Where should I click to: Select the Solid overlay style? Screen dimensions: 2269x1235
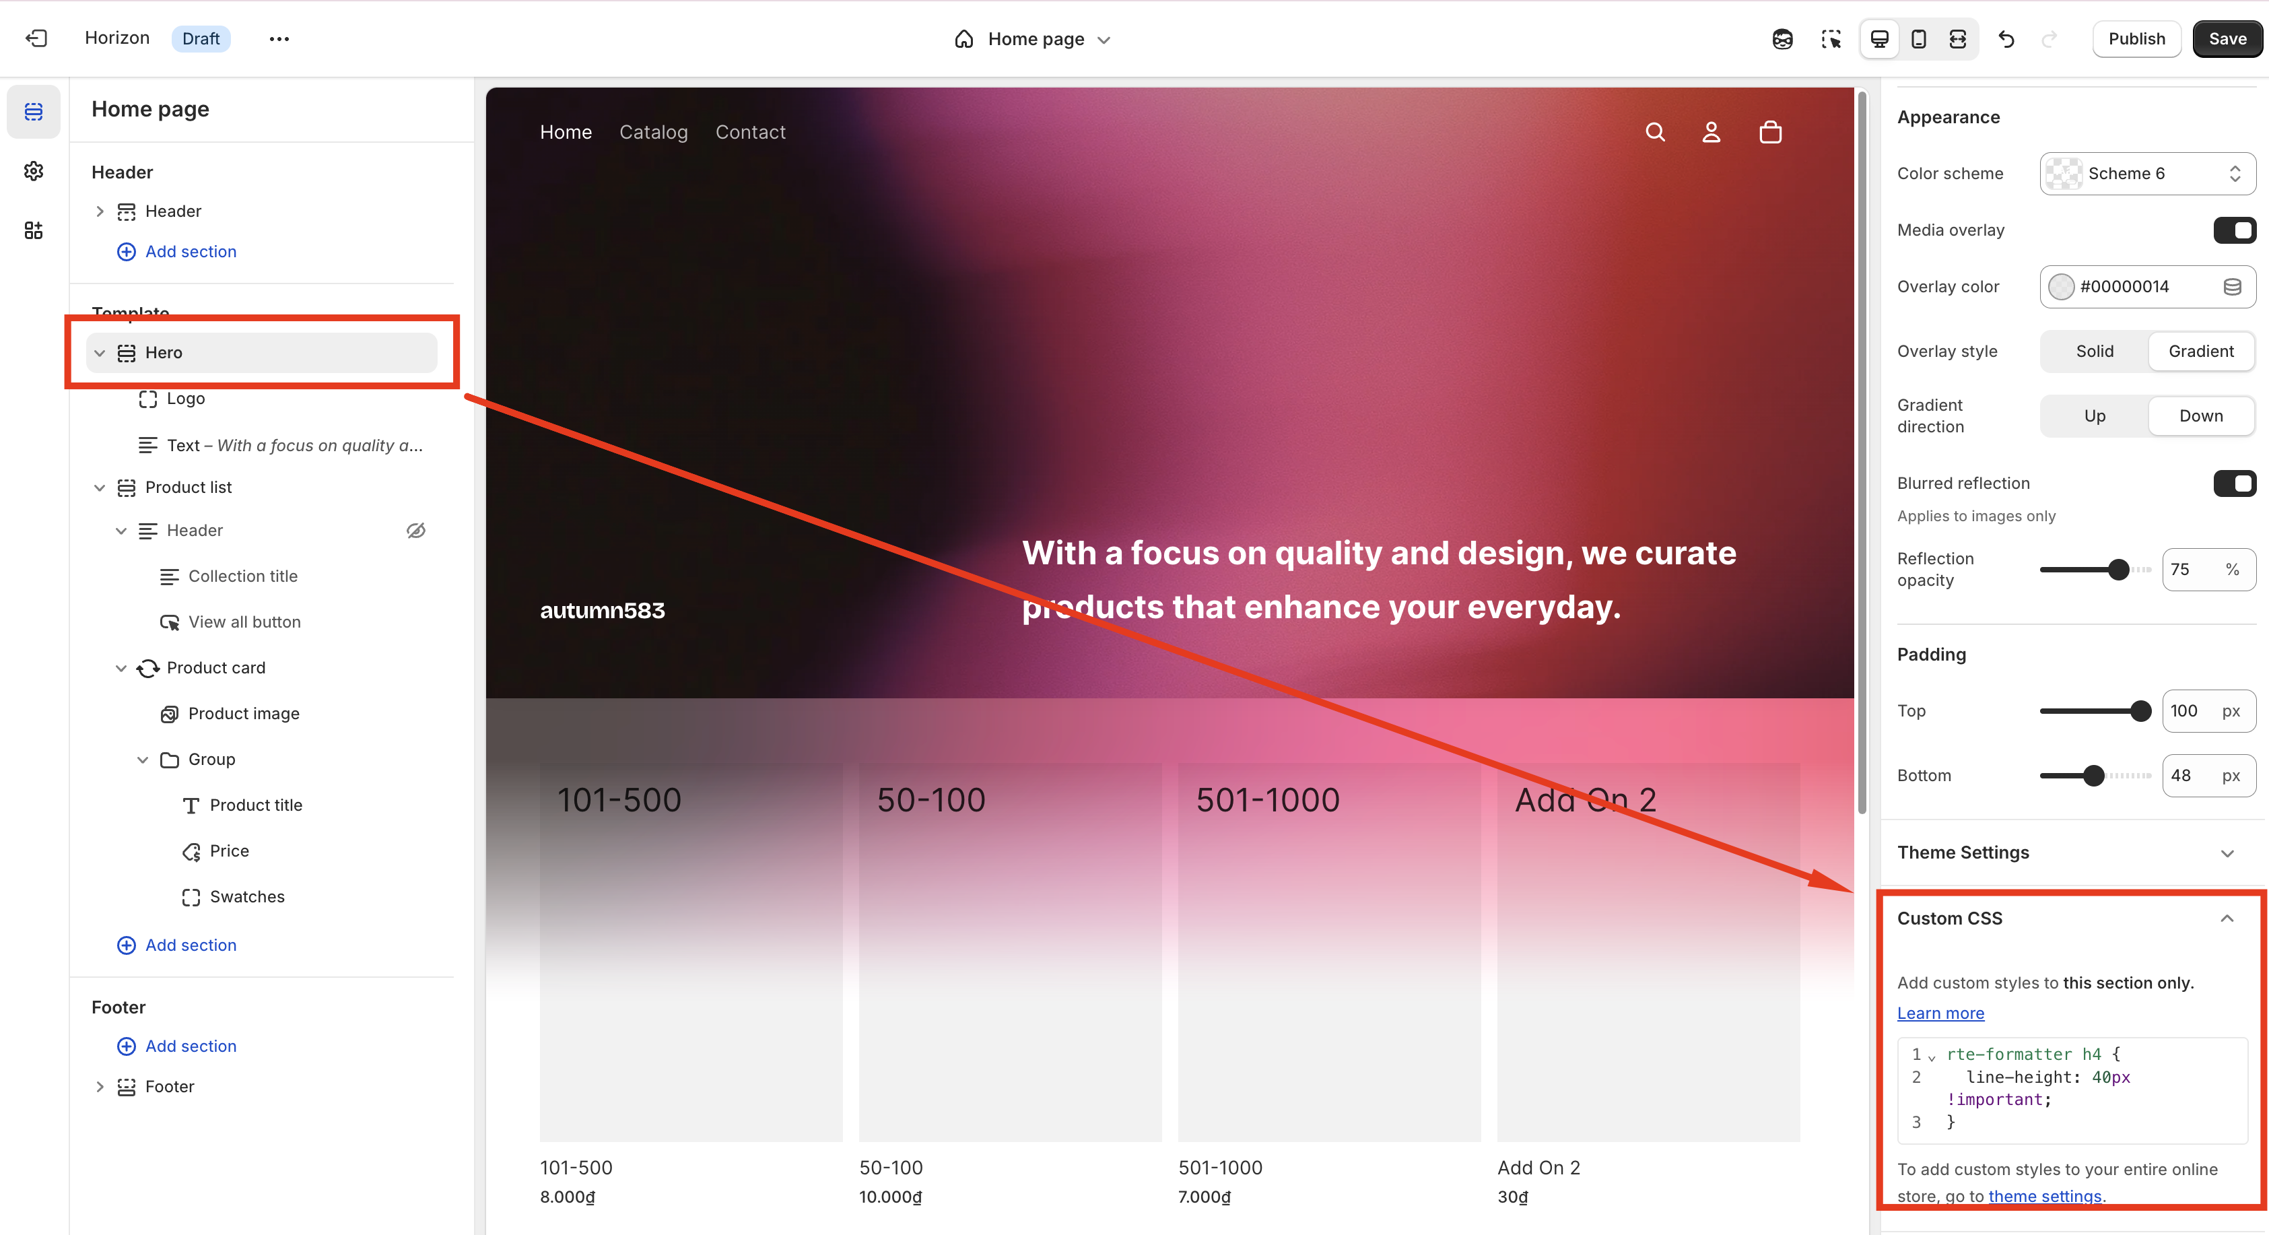pyautogui.click(x=2094, y=352)
